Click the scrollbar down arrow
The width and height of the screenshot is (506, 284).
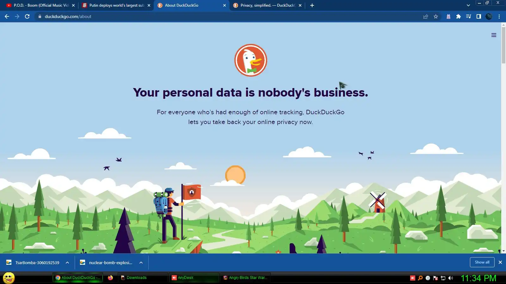[x=503, y=251]
